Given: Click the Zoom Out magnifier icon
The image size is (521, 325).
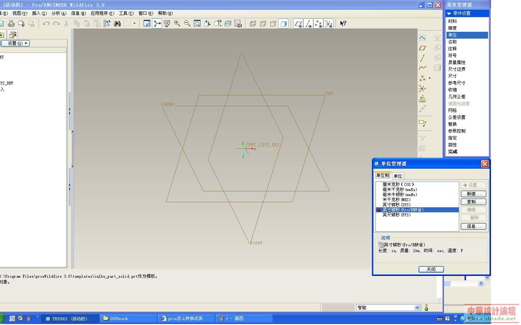Looking at the screenshot, I should [x=187, y=23].
